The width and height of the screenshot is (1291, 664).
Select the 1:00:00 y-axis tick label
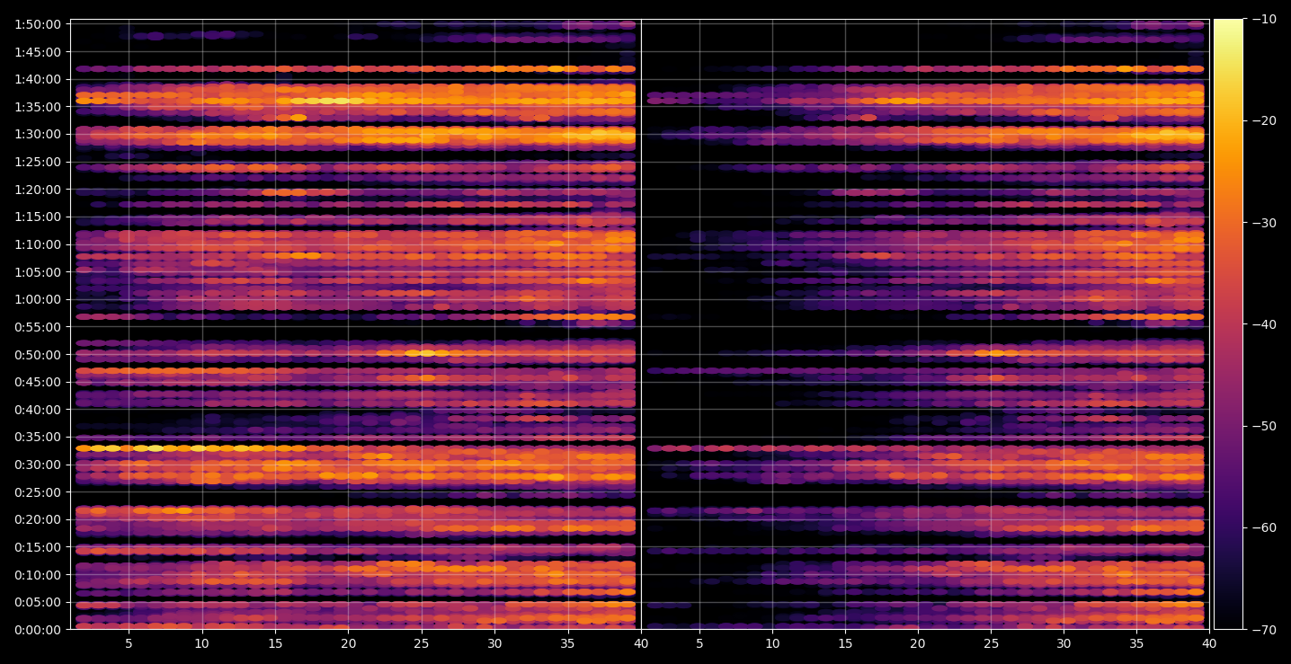click(x=38, y=299)
